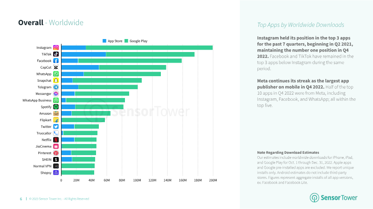The height and width of the screenshot is (209, 373).
Task: Click the App Store blue legend swatch
Action: pyautogui.click(x=104, y=41)
